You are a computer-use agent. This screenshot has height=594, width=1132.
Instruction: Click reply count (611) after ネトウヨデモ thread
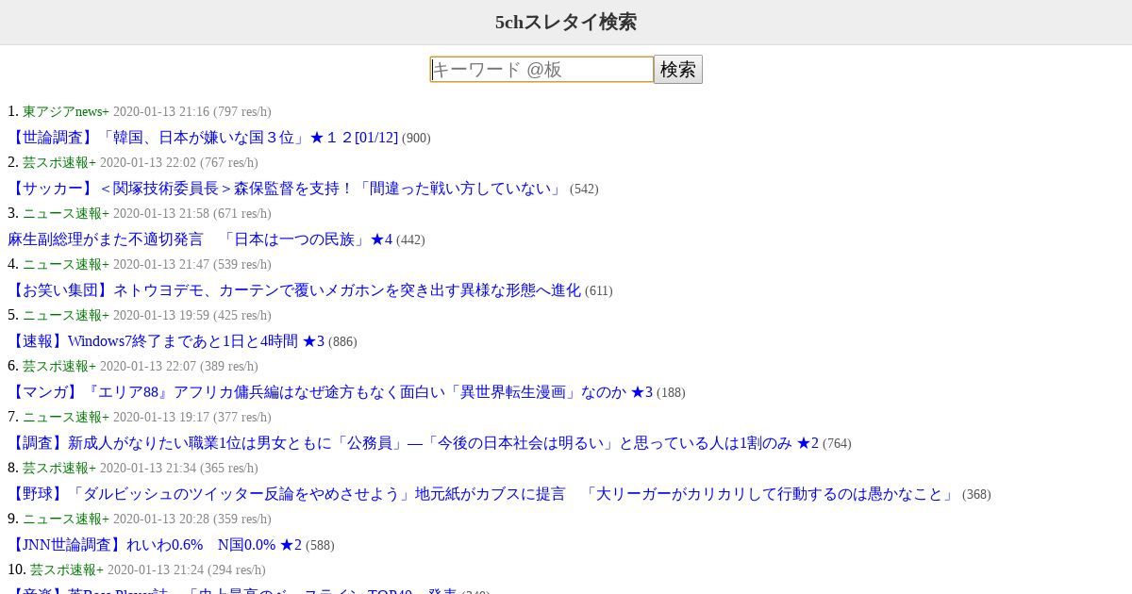[x=599, y=291]
